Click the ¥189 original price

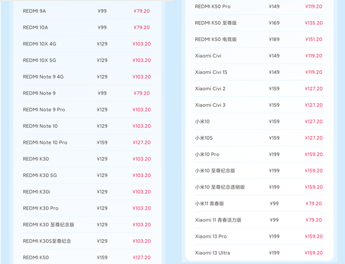[x=274, y=39]
